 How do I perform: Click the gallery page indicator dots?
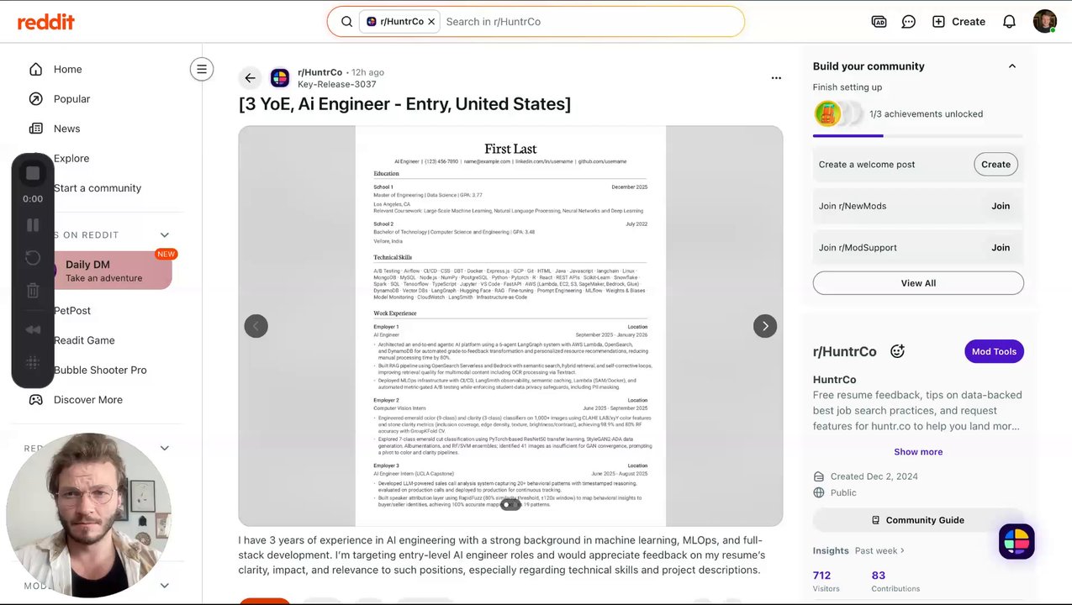tap(510, 505)
